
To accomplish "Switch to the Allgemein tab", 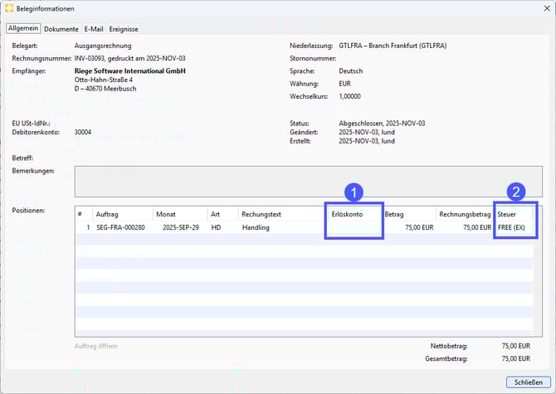I will click(23, 29).
